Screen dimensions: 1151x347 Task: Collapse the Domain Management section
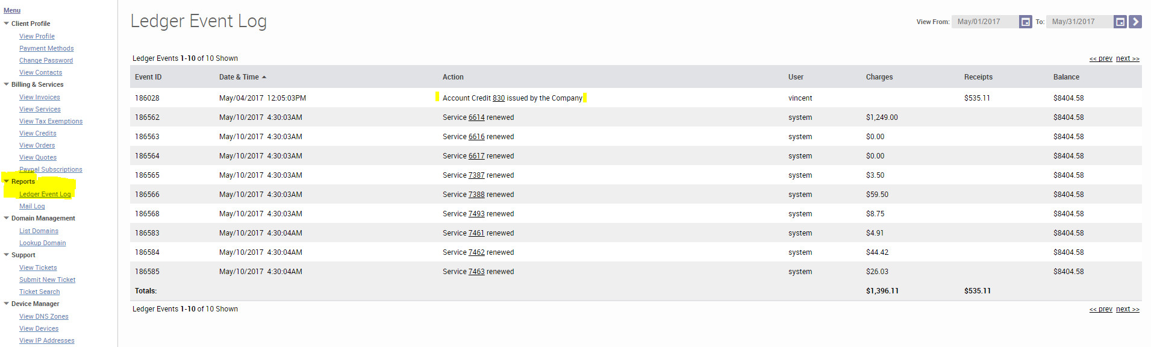click(7, 218)
